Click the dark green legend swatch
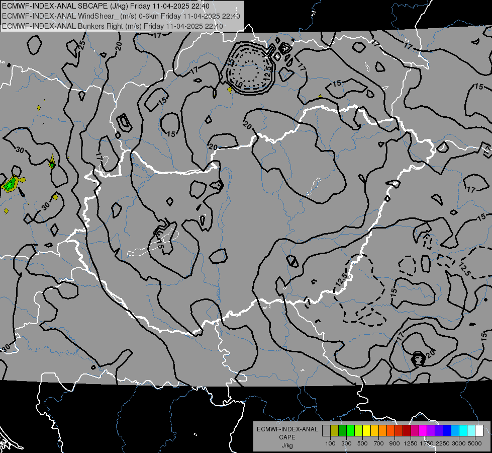The height and width of the screenshot is (453, 492). pyautogui.click(x=343, y=430)
